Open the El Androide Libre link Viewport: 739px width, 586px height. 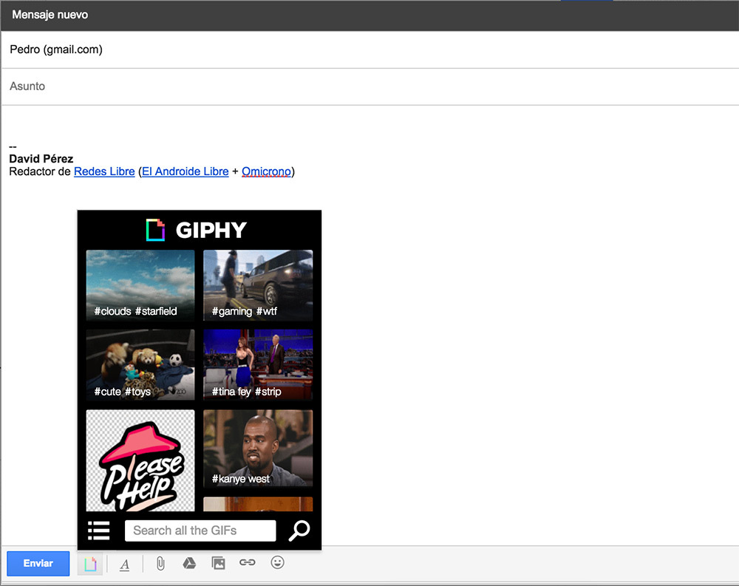point(185,171)
